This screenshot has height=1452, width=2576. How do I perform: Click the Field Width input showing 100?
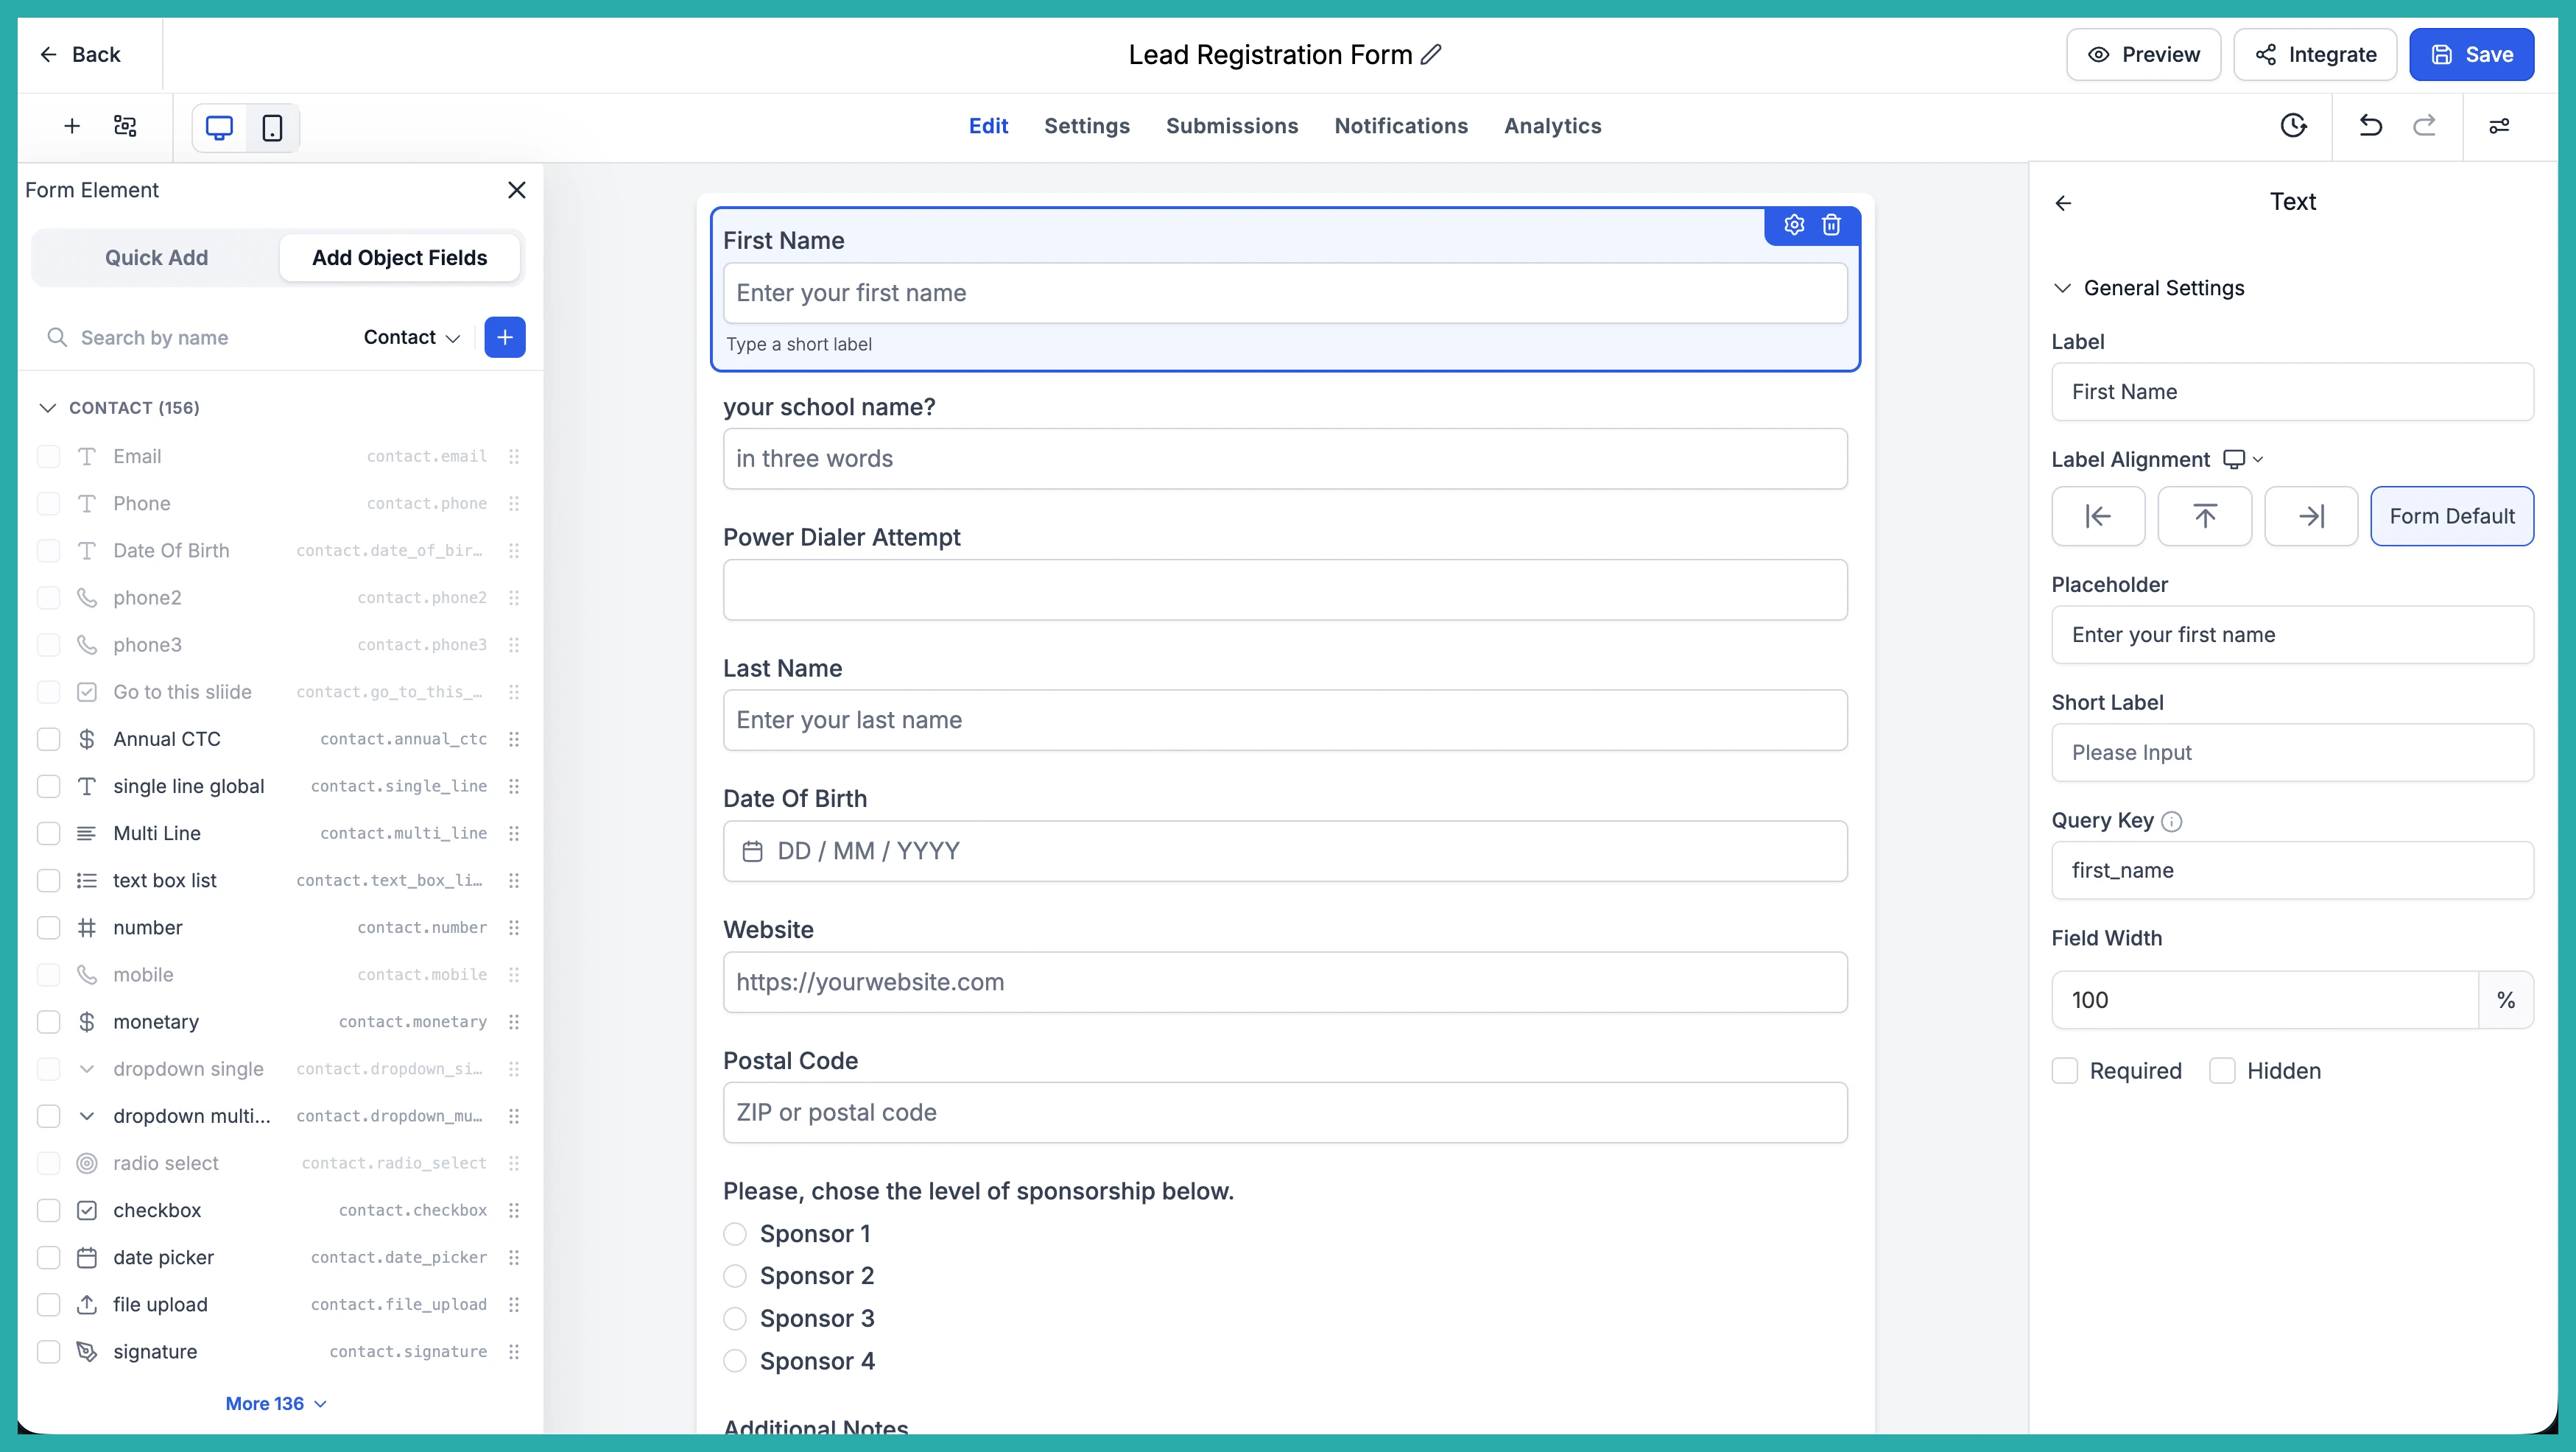click(x=2264, y=1000)
